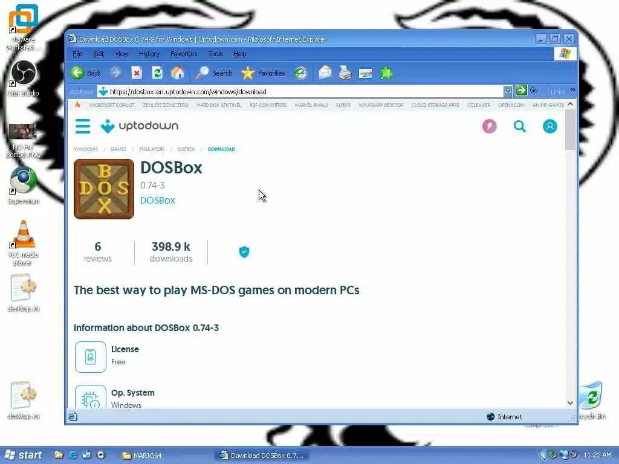Open the Recycle Bin desktop icon
Screen dimensions: 619x464
pyautogui.click(x=591, y=400)
